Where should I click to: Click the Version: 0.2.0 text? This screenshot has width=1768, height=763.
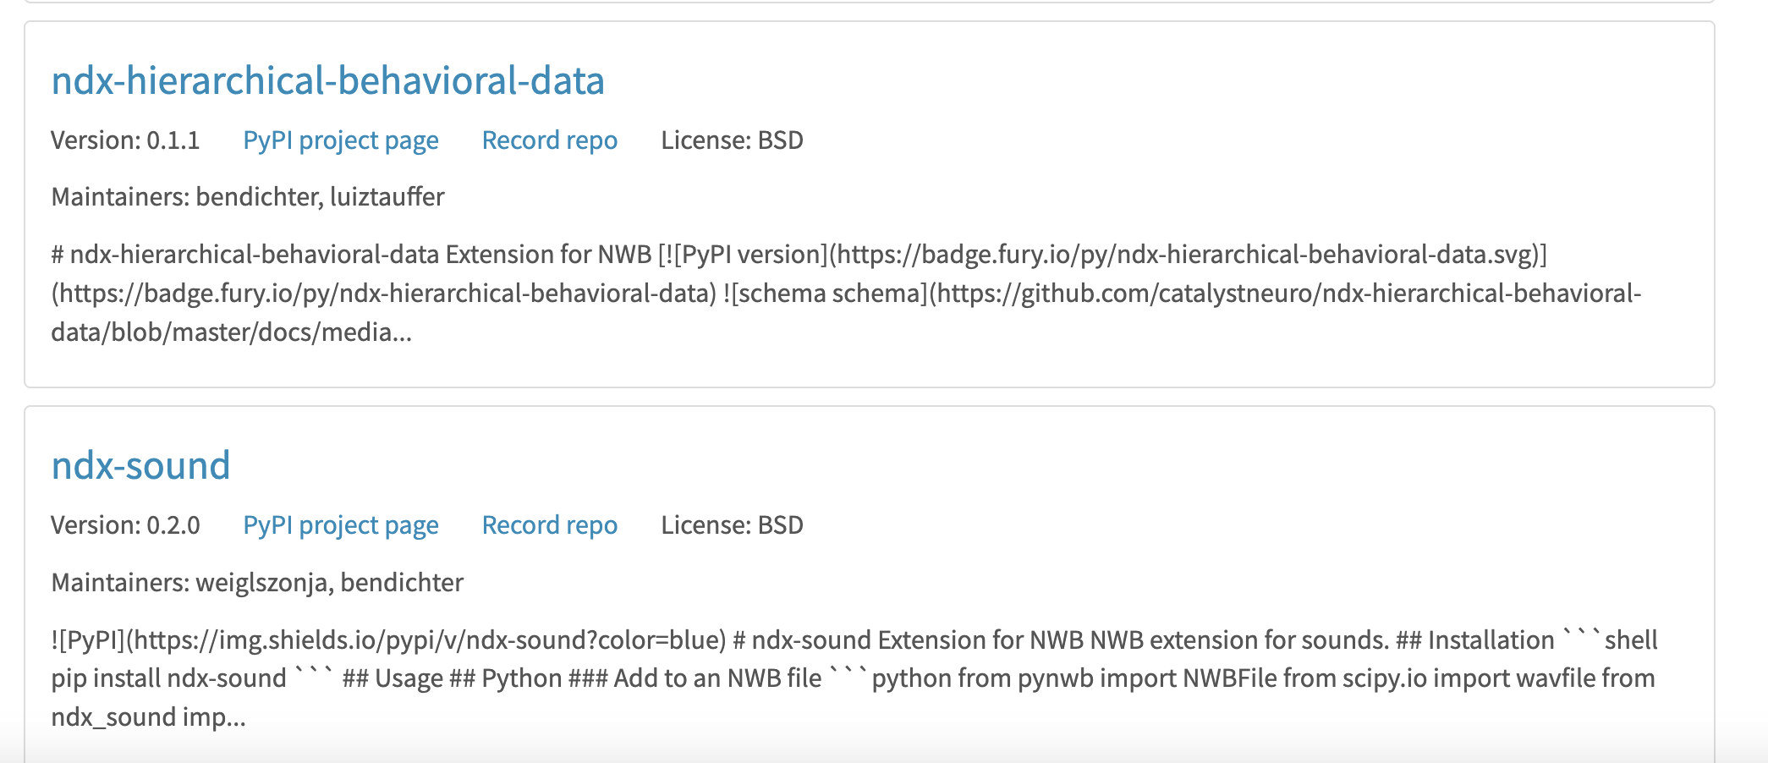pos(125,525)
